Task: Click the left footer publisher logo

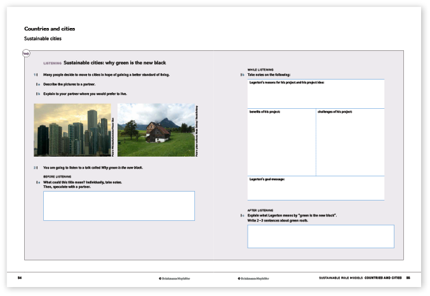Action: point(177,278)
